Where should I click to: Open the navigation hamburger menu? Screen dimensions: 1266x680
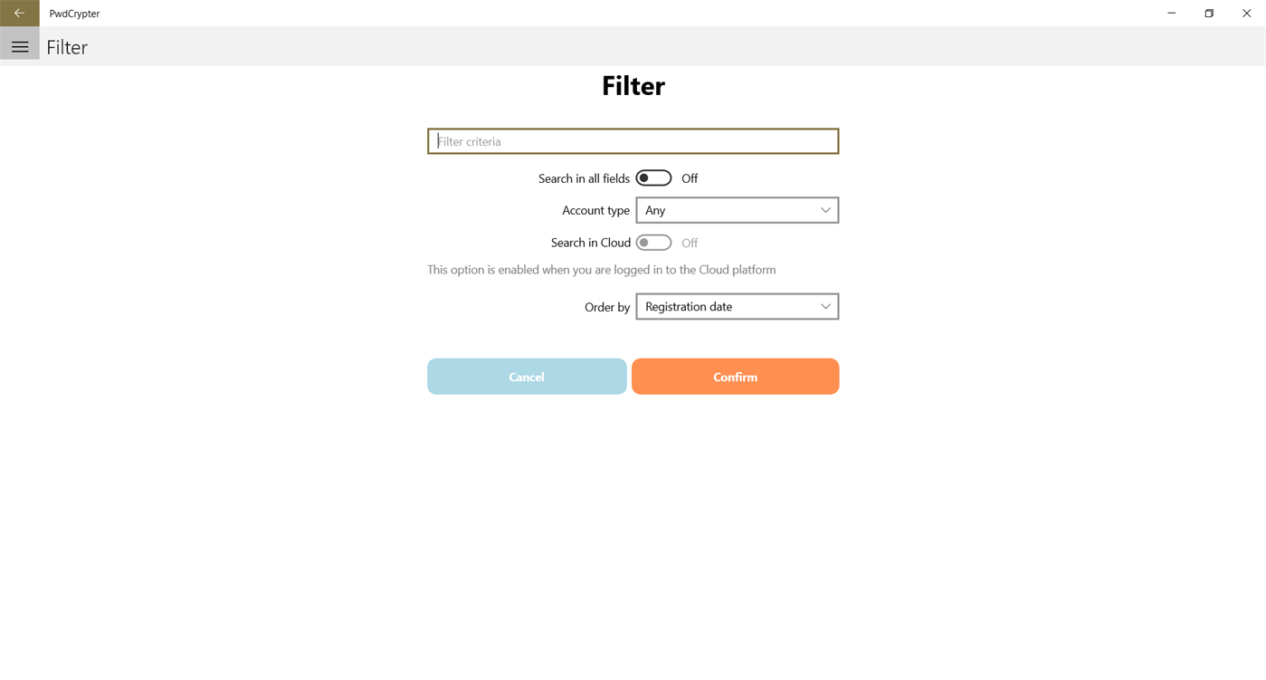pos(20,45)
